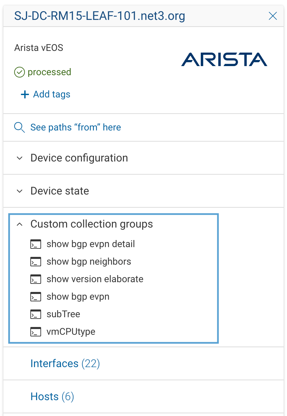Screen dimensions: 287x416
Task: Click the terminal icon beside show bgp neighbors
Action: tap(36, 261)
